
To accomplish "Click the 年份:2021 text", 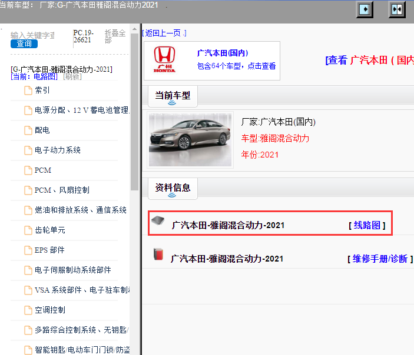I will 260,155.
